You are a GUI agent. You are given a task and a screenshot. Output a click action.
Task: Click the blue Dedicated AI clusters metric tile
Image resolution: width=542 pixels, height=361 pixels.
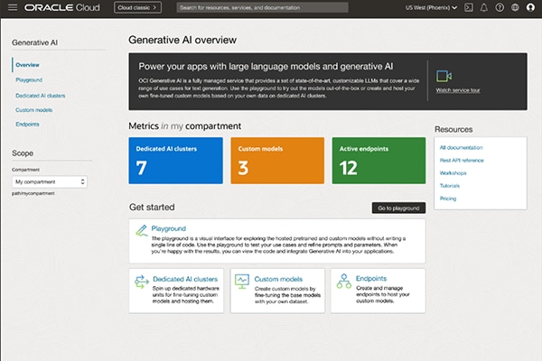(x=175, y=161)
